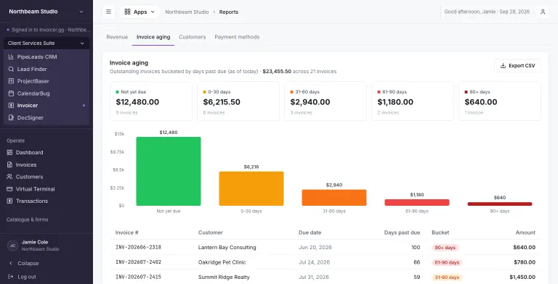The width and height of the screenshot is (558, 284).
Task: Click the 31-60 days $2,940.00 card
Action: pyautogui.click(x=325, y=101)
